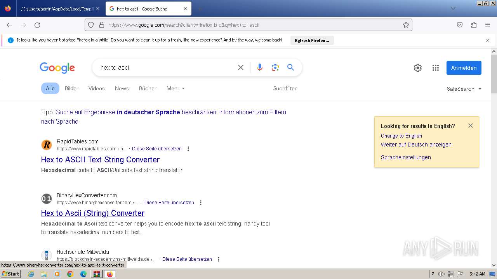The image size is (497, 279).
Task: Click the Google logo
Action: coord(57,68)
